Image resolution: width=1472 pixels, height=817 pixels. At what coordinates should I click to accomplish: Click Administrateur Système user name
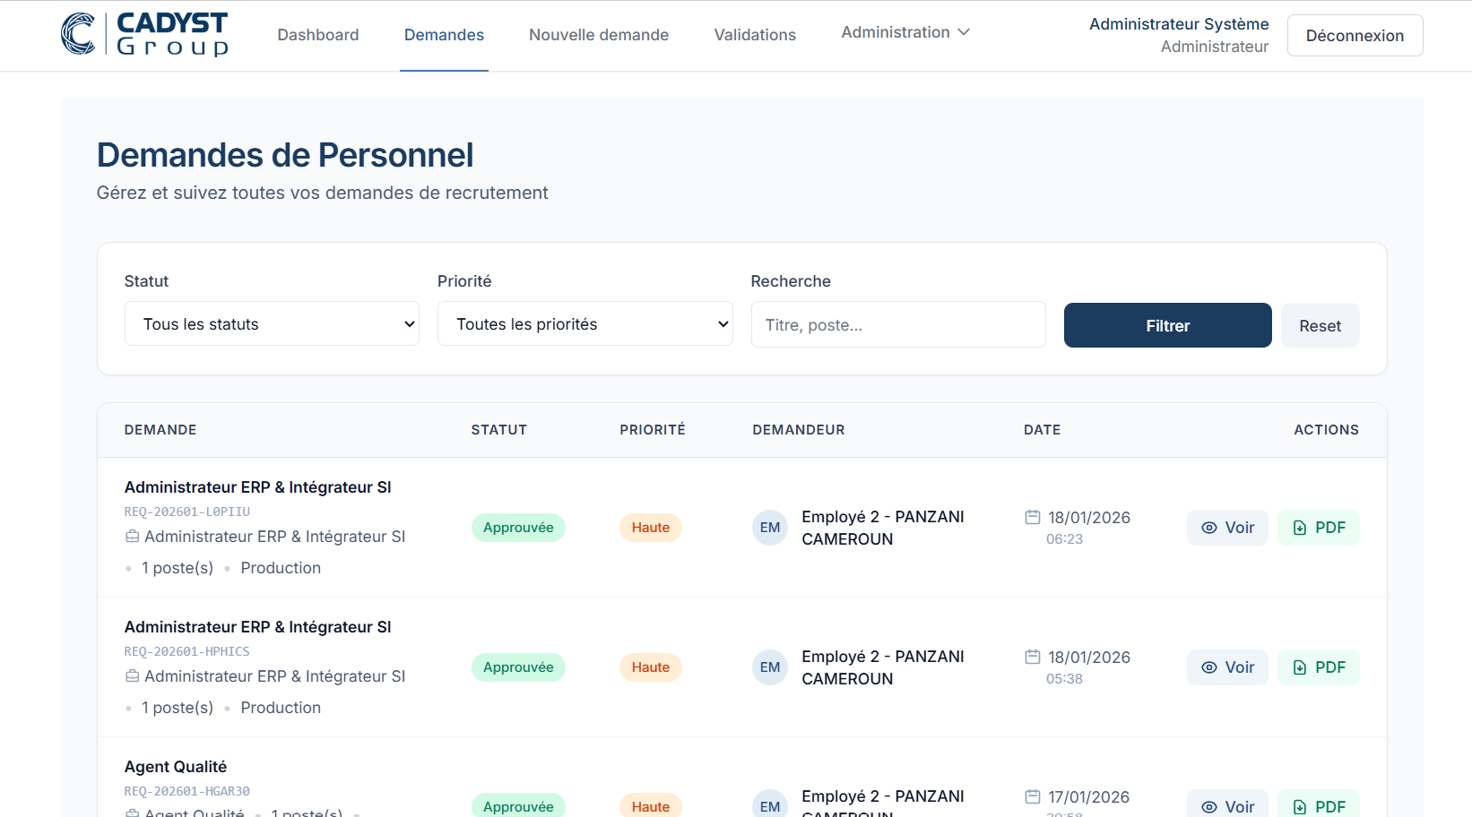1179,24
